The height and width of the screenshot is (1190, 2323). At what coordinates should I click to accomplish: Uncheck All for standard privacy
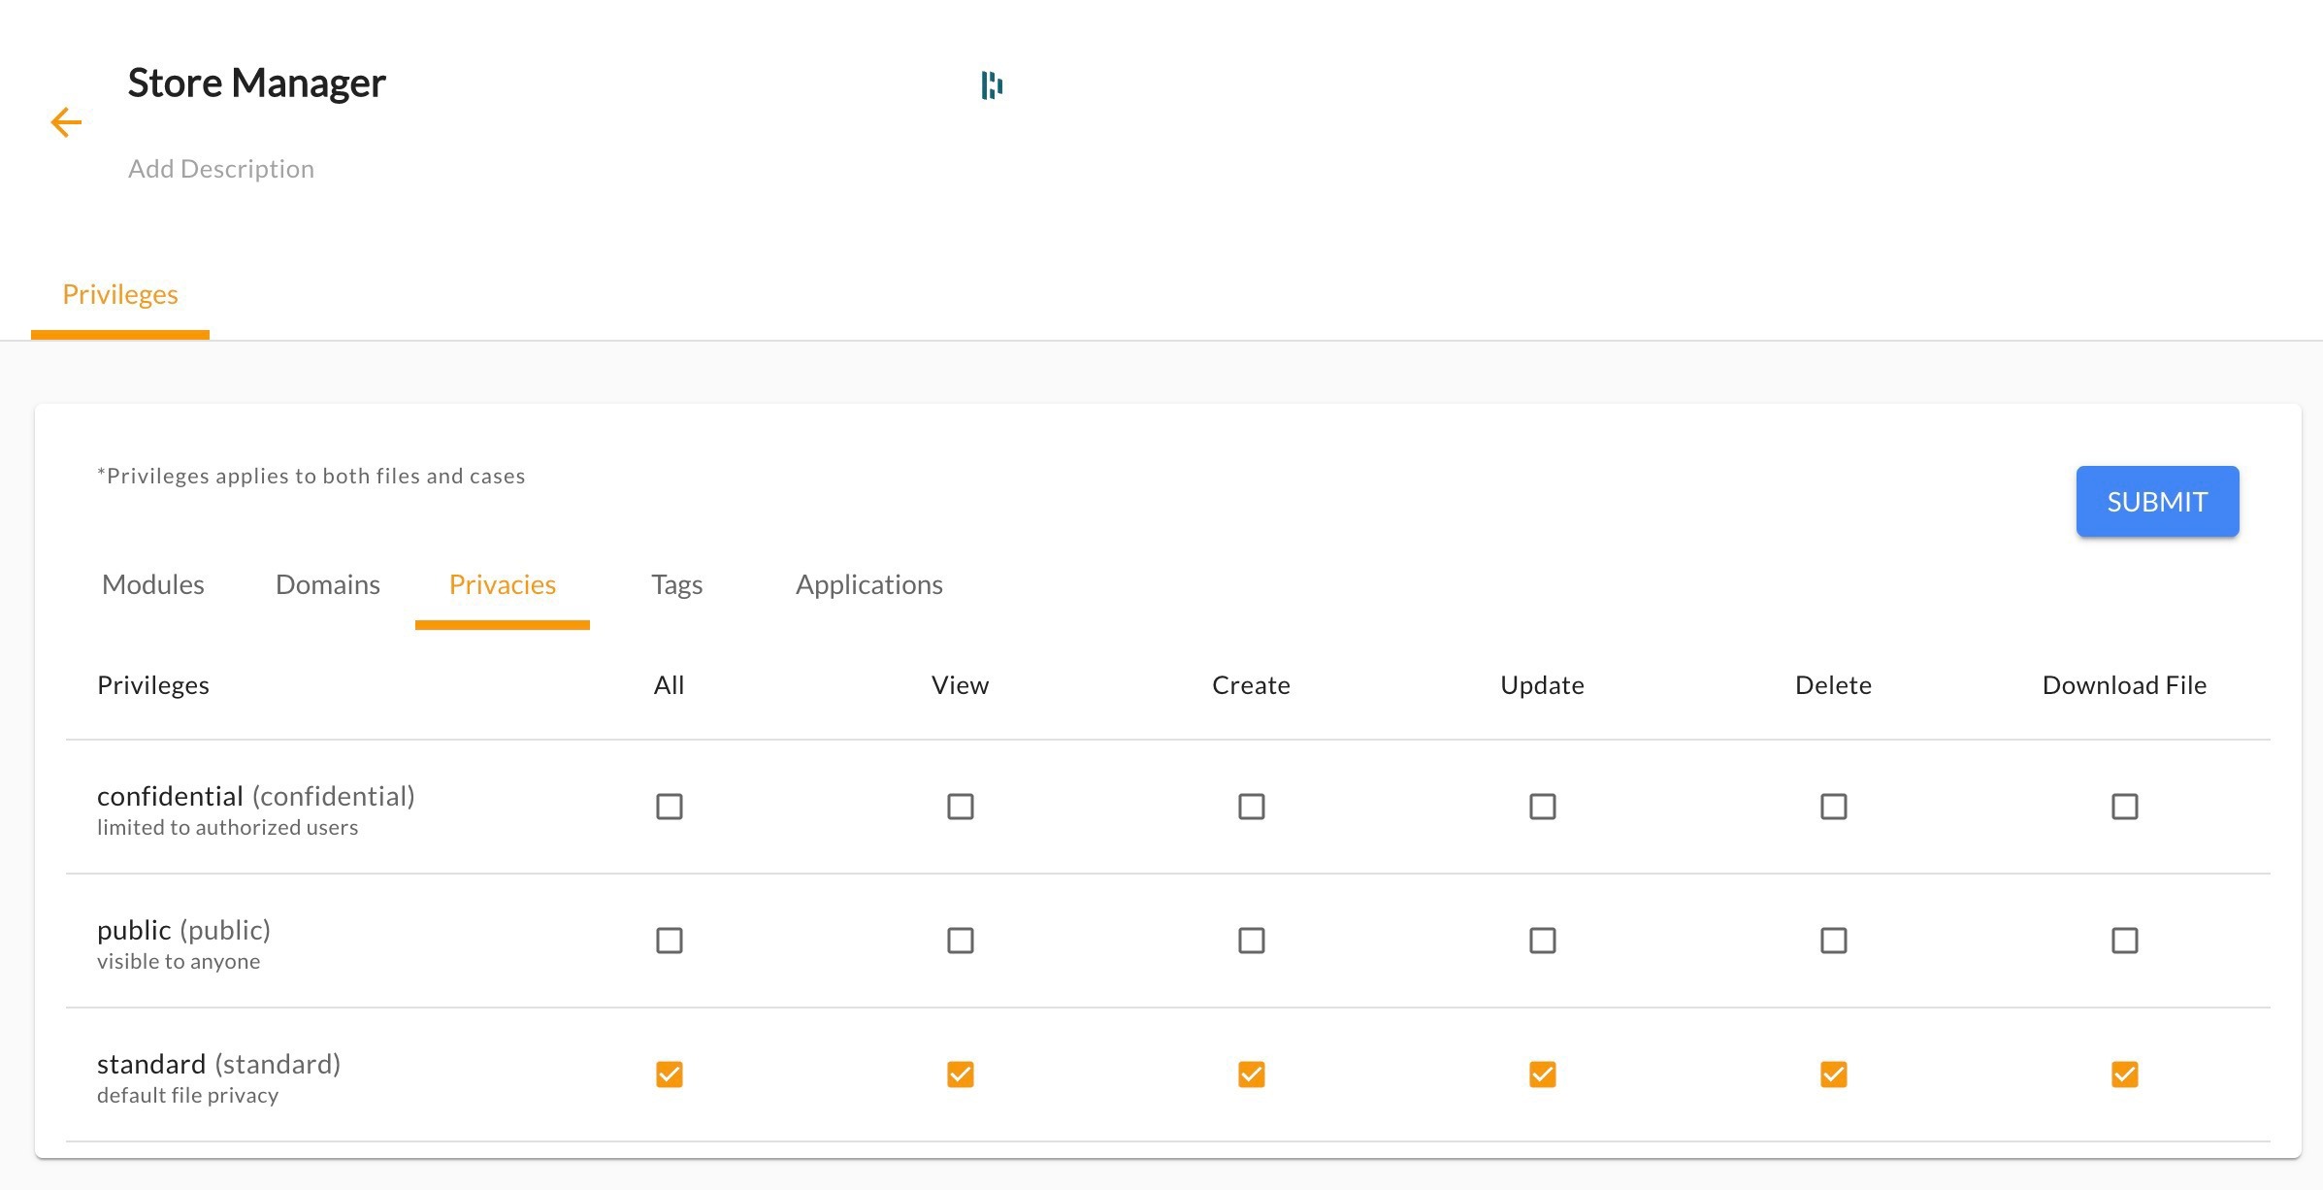pos(670,1074)
